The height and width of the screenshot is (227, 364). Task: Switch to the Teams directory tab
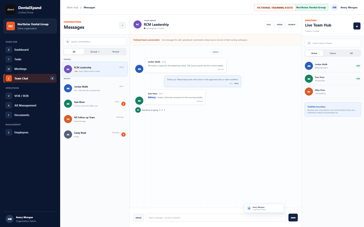click(x=333, y=53)
